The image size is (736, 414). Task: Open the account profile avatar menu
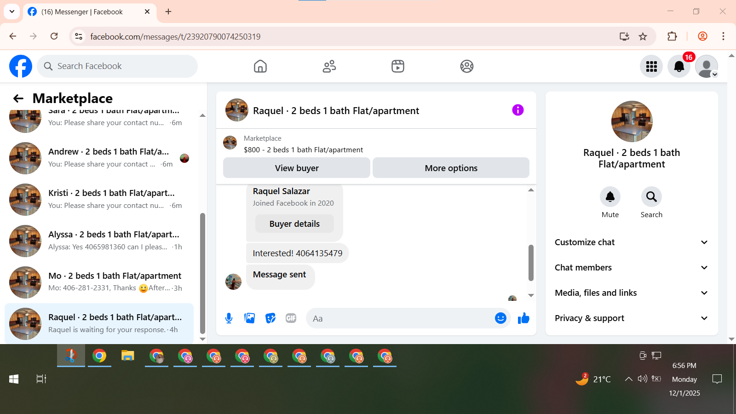[707, 66]
